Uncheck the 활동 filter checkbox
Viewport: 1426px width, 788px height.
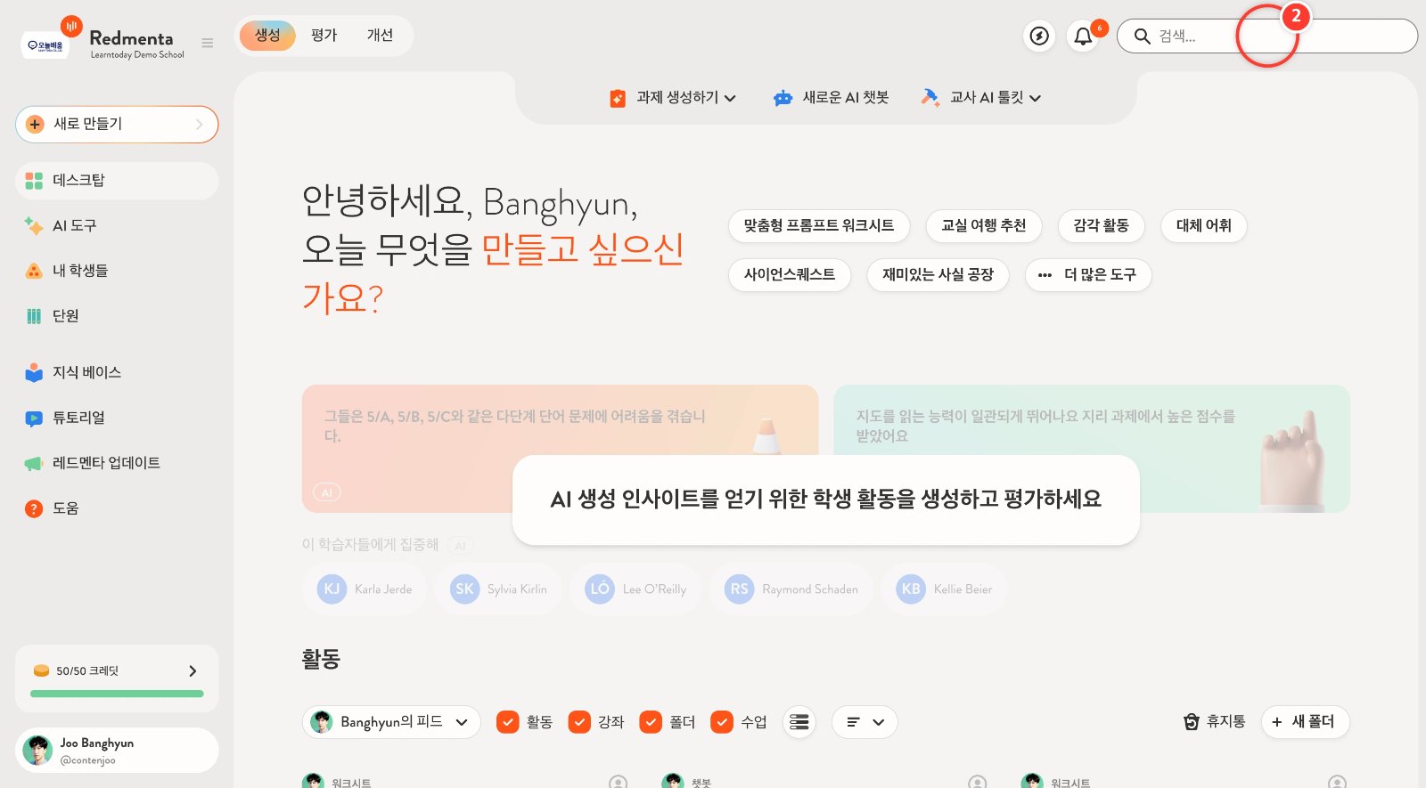click(507, 722)
